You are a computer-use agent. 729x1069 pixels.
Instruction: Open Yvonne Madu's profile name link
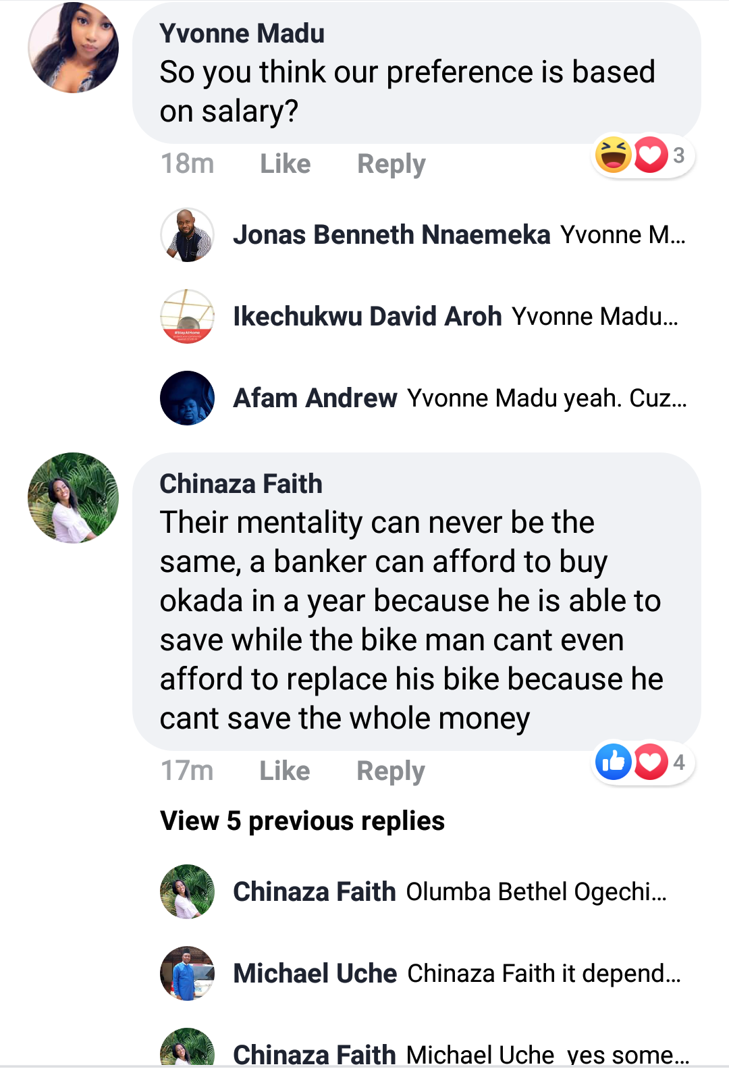coord(242,34)
